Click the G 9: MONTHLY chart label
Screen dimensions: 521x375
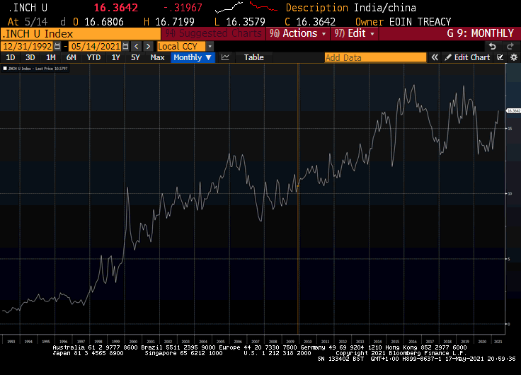481,33
